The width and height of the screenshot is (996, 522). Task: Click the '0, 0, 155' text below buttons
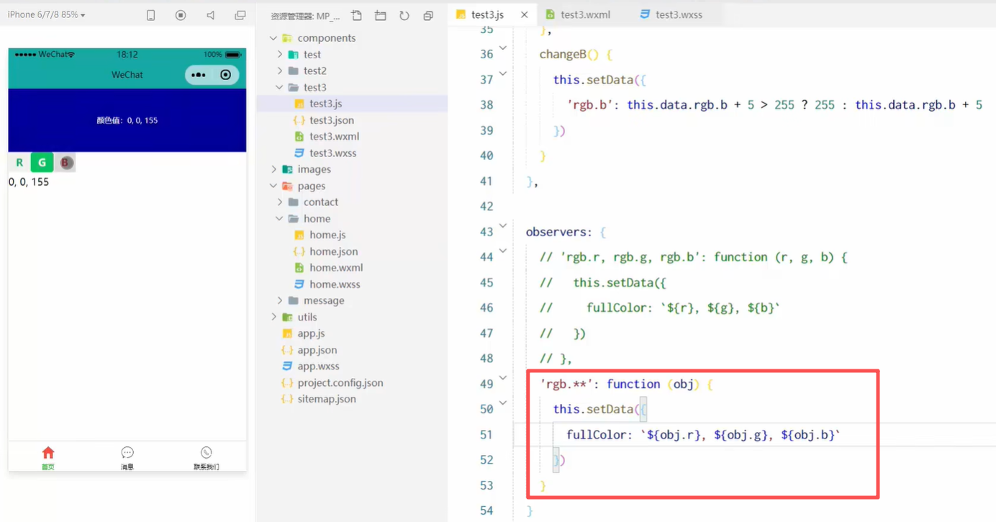[x=29, y=182]
